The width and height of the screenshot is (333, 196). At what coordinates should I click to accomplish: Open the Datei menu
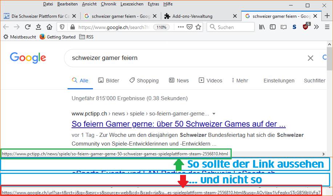pos(48,4)
